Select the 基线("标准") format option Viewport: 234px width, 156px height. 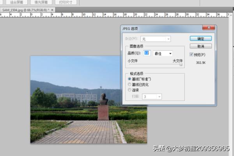tap(130, 79)
